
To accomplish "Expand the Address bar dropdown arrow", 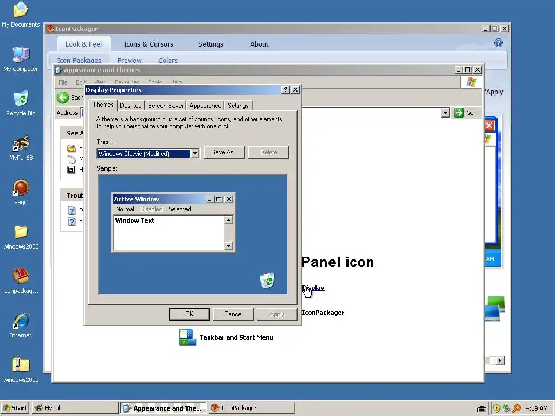I will [446, 113].
